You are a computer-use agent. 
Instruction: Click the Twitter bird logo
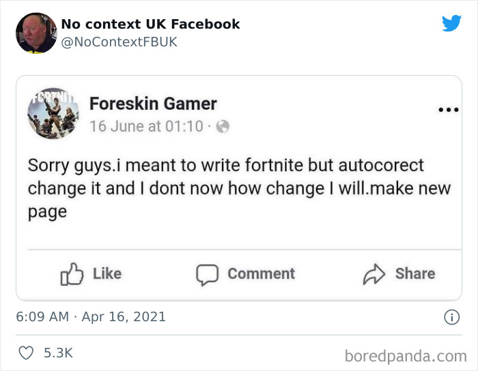pyautogui.click(x=451, y=24)
